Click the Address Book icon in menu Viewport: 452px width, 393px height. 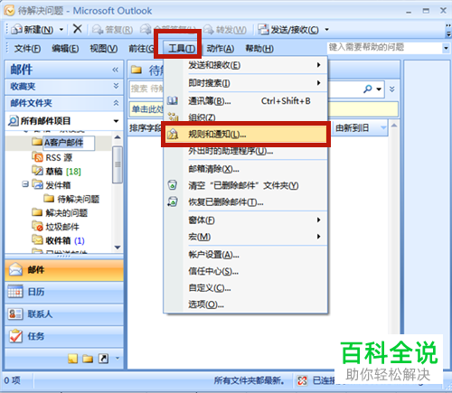point(173,101)
